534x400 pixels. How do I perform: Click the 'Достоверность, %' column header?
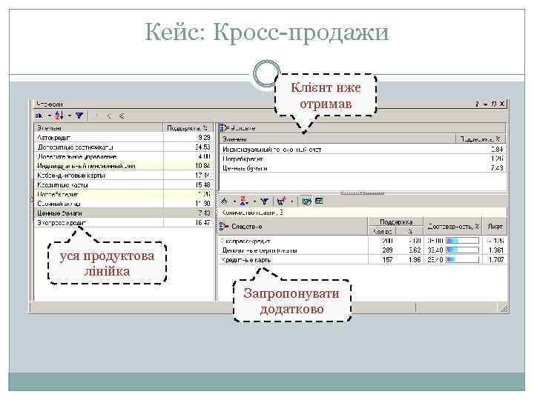tap(453, 227)
